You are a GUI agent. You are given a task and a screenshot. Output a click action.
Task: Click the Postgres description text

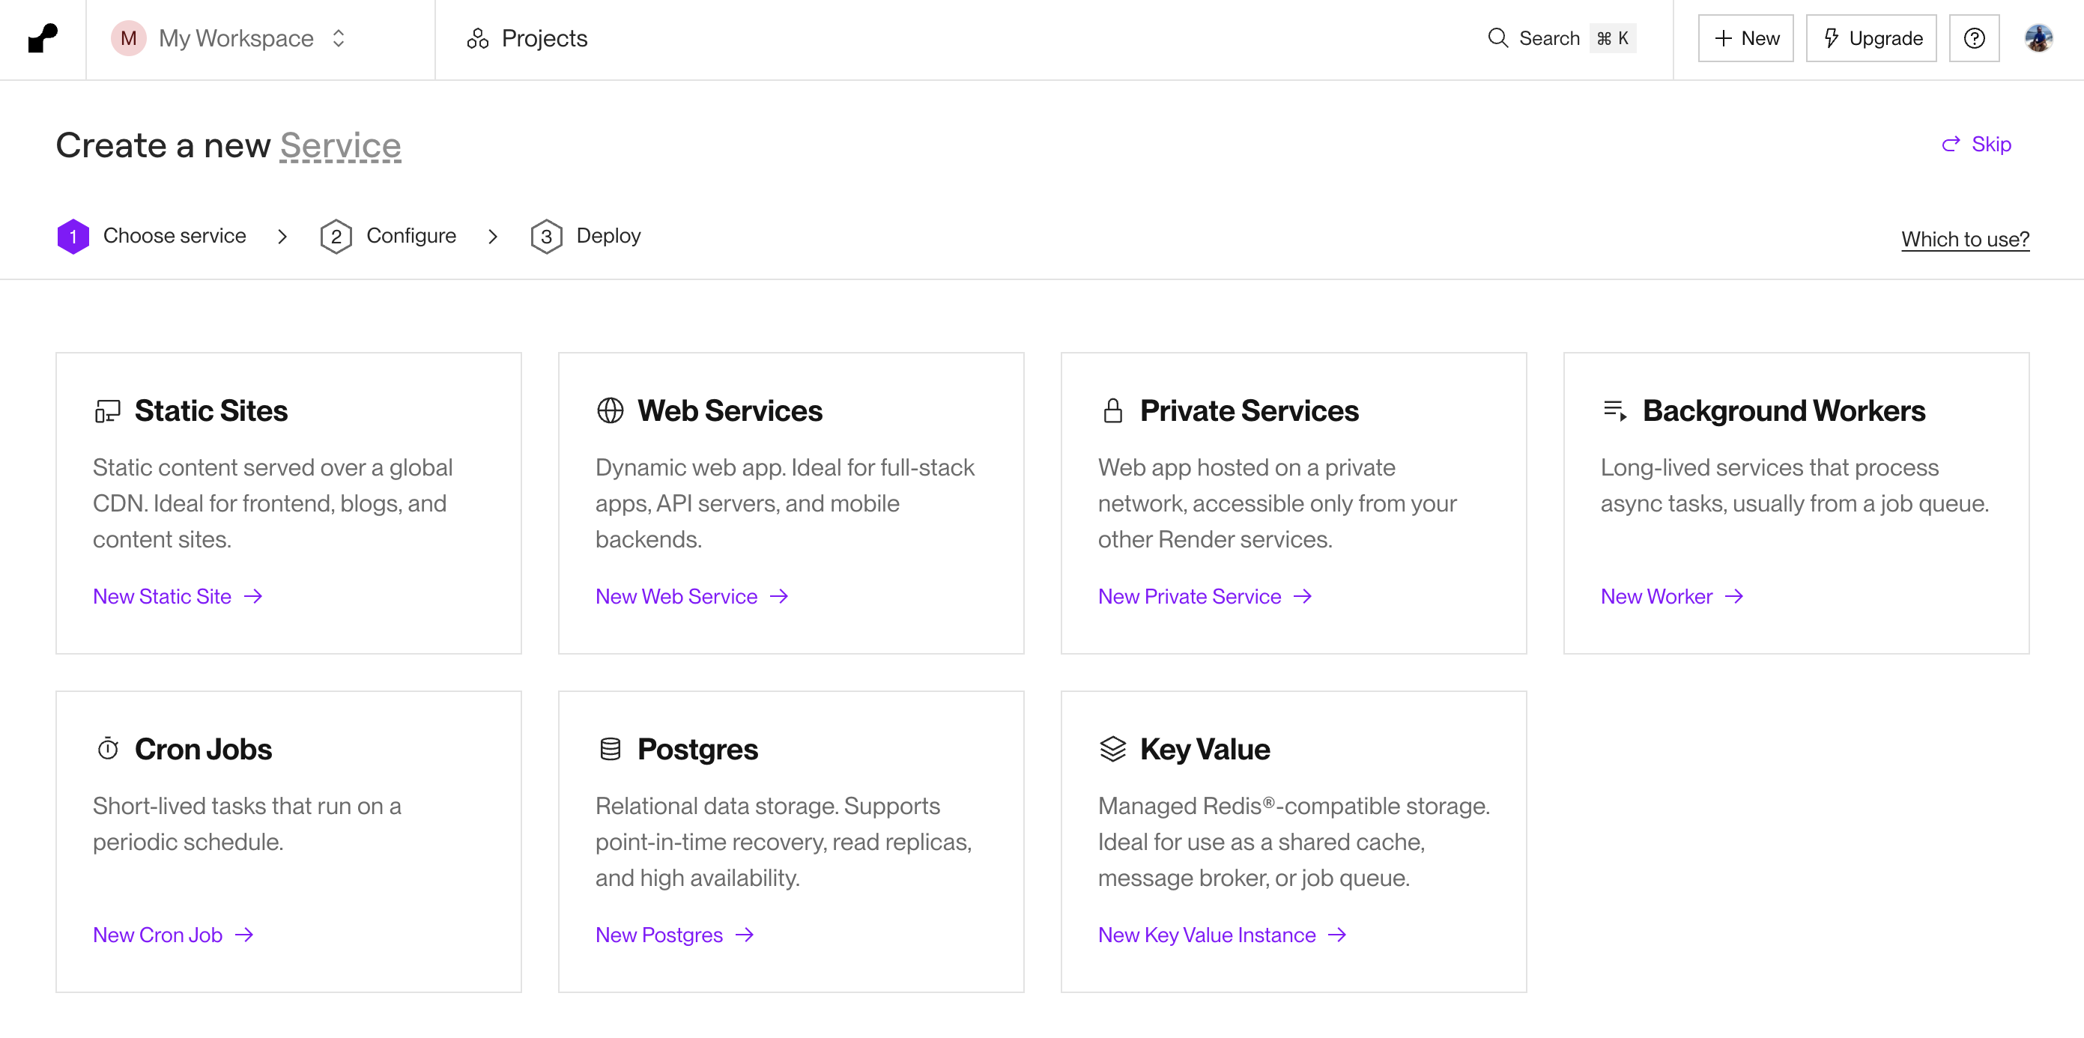point(783,841)
